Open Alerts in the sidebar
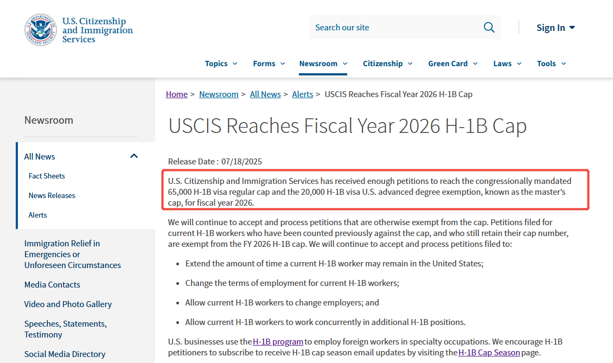Viewport: 613px width, 363px height. coord(37,215)
